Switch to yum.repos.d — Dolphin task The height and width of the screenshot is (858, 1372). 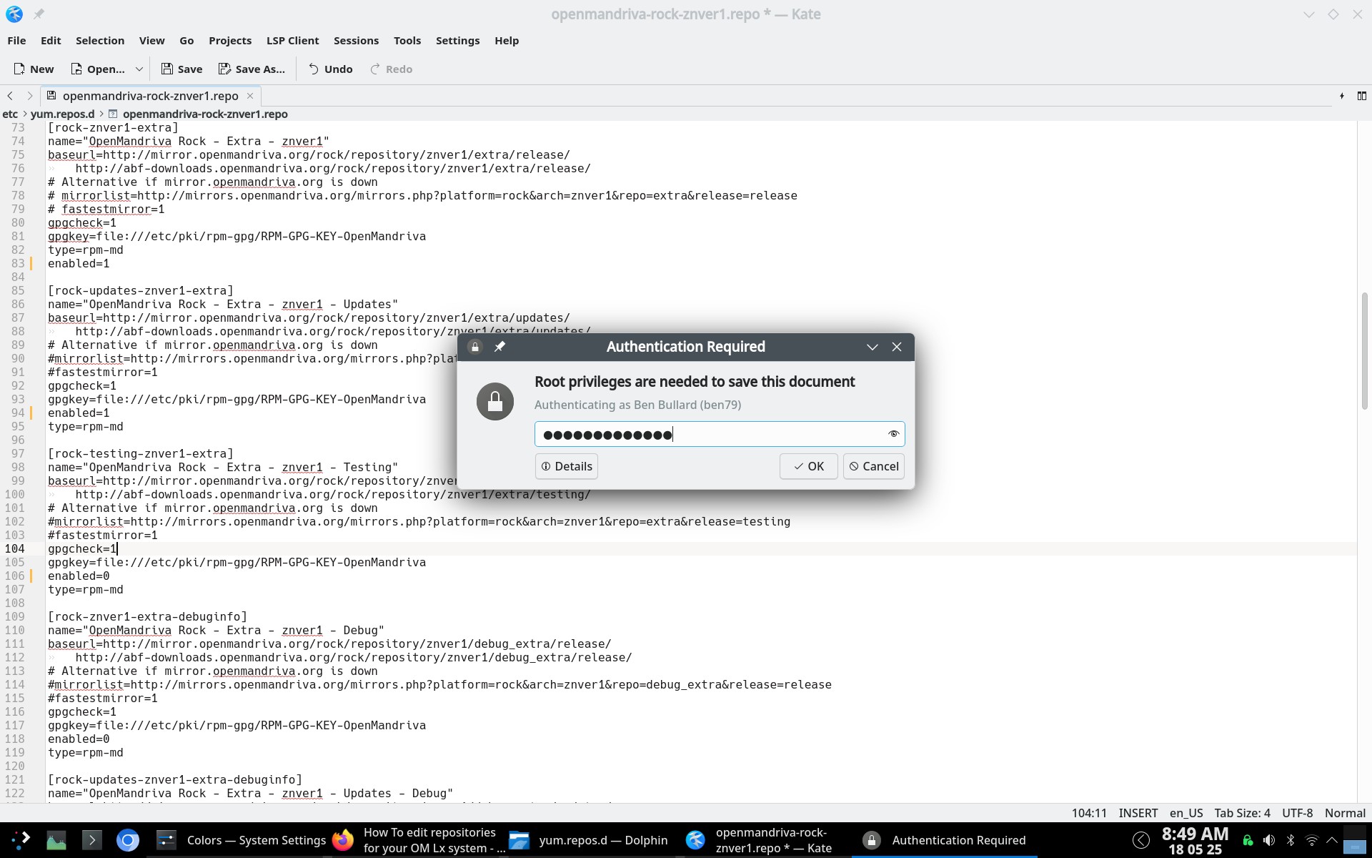pyautogui.click(x=587, y=840)
